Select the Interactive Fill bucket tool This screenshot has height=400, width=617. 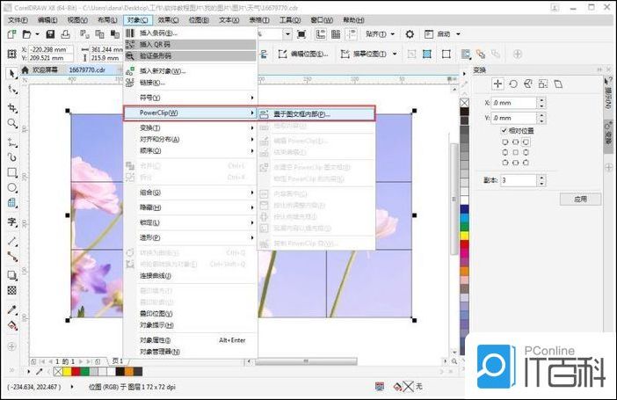(x=12, y=326)
